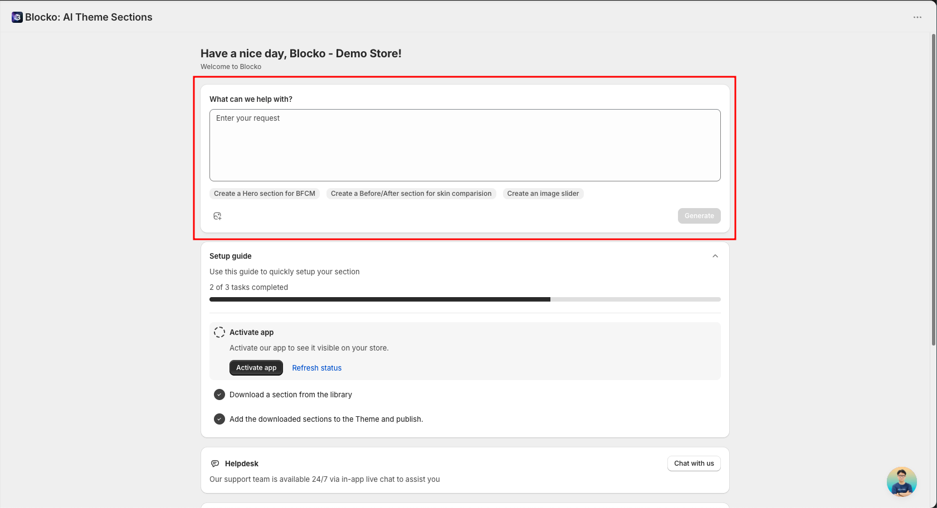The height and width of the screenshot is (508, 937).
Task: Open Chat with us in Helpdesk
Action: [694, 463]
